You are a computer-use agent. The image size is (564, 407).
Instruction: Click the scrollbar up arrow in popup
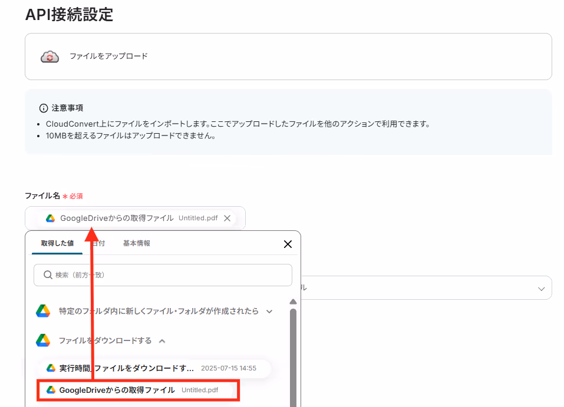coord(293,302)
